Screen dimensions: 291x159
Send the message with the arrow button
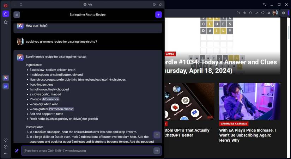pos(157,151)
